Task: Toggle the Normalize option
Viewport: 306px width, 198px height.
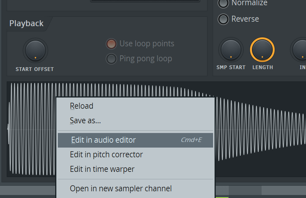Action: [223, 3]
